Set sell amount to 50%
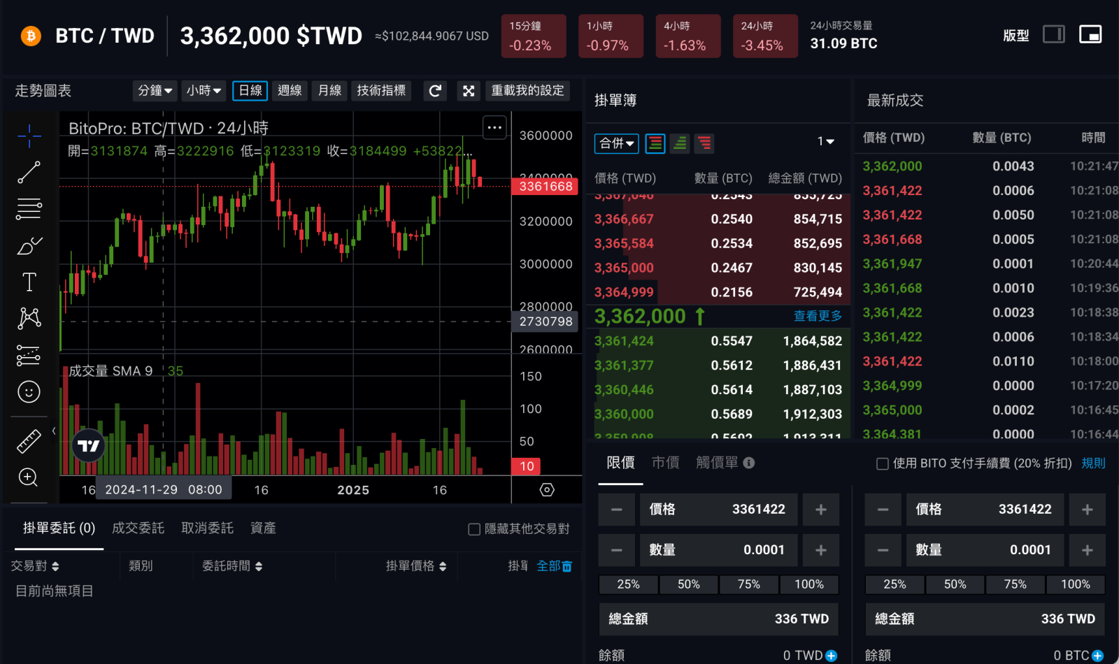 point(955,584)
